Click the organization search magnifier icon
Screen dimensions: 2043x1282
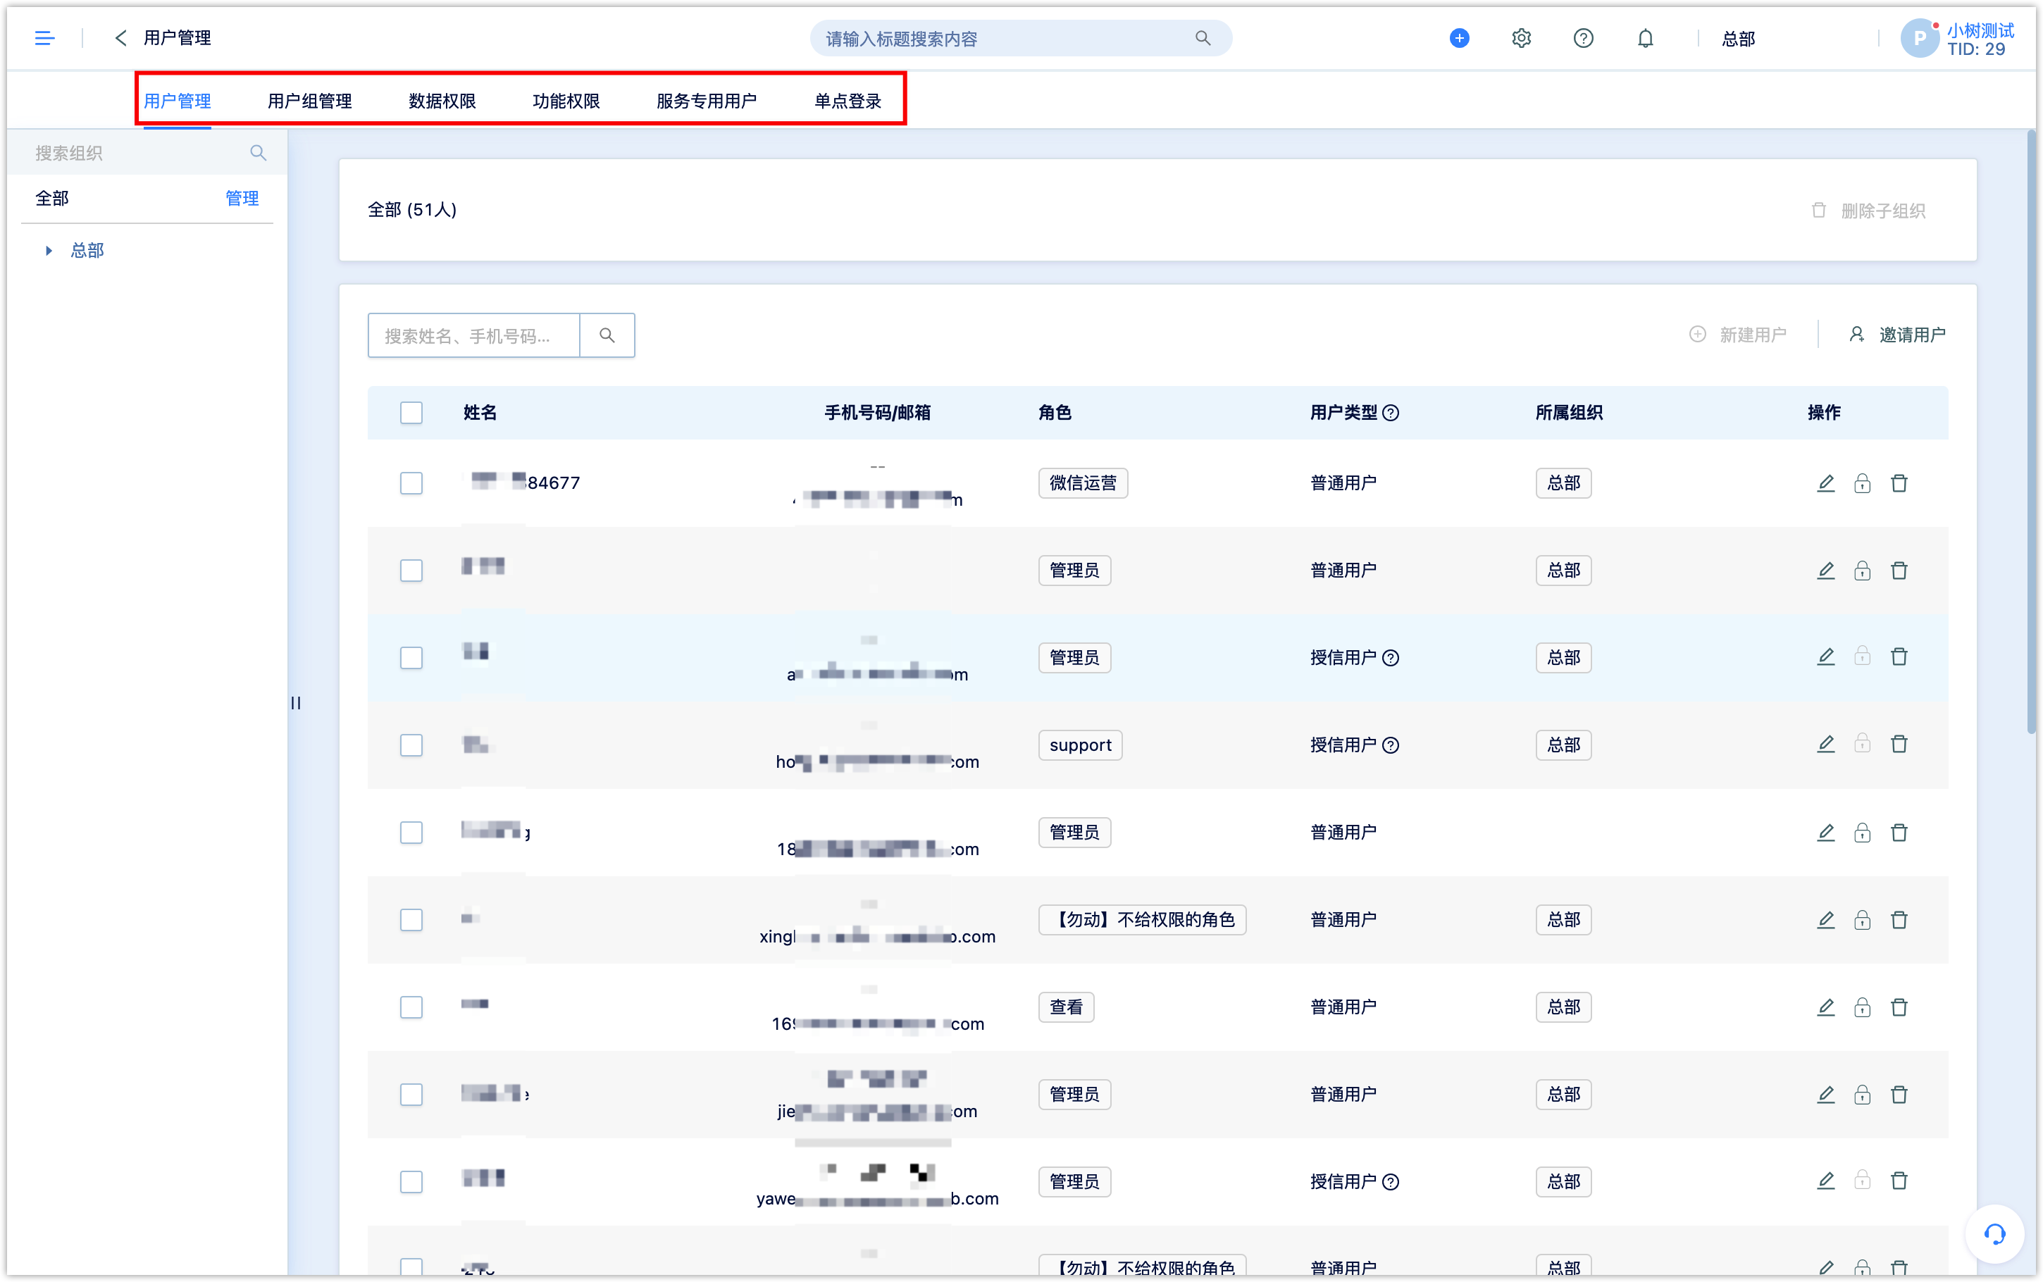[258, 153]
